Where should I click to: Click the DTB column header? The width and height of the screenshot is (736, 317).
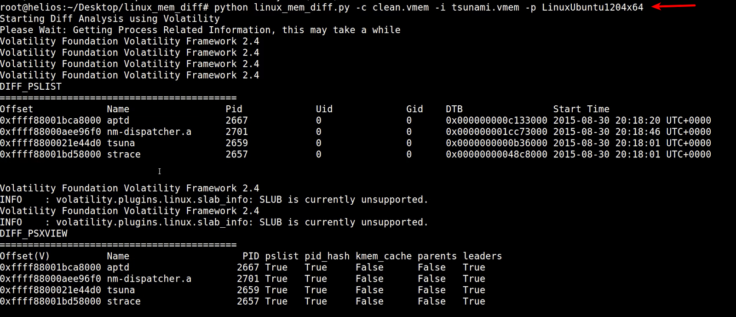tap(454, 109)
